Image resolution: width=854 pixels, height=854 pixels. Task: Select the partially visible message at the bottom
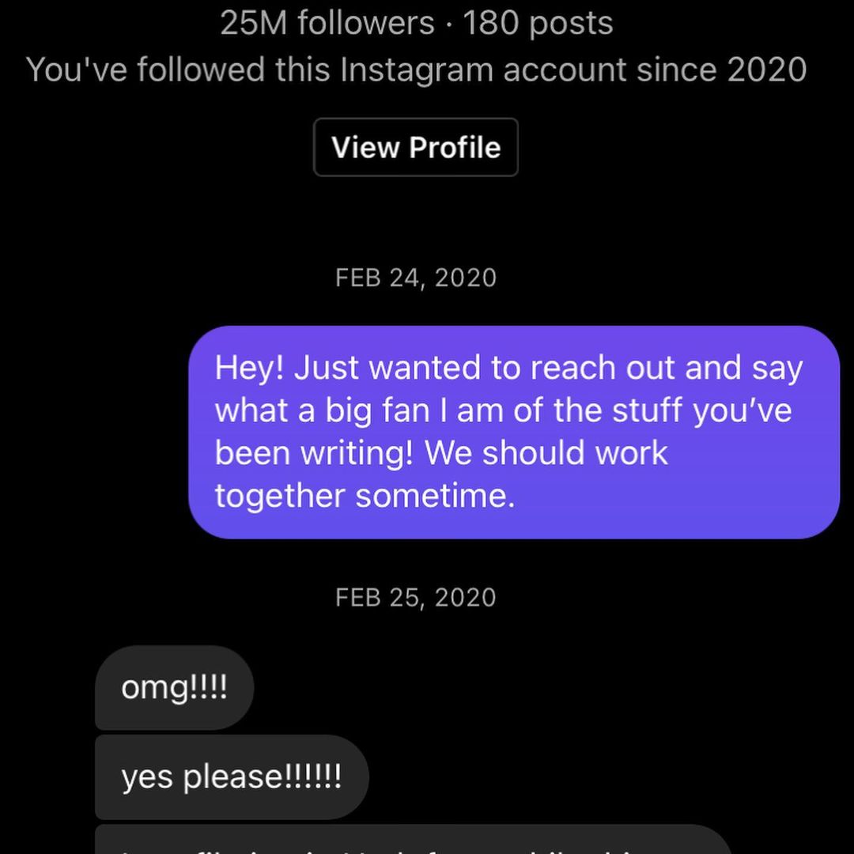tap(411, 842)
